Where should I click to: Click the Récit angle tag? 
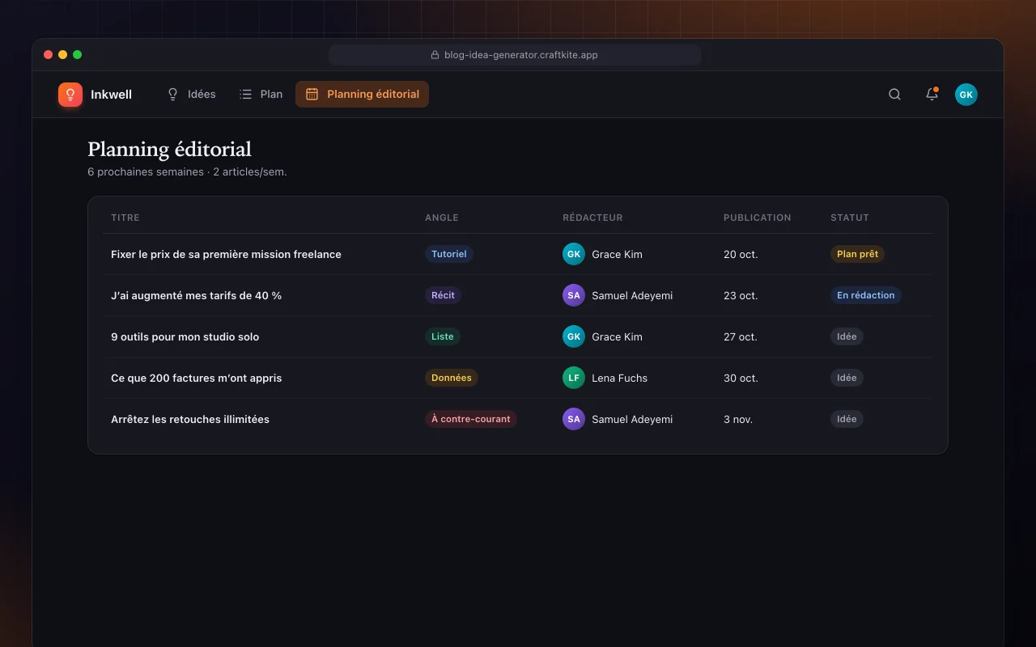(443, 295)
